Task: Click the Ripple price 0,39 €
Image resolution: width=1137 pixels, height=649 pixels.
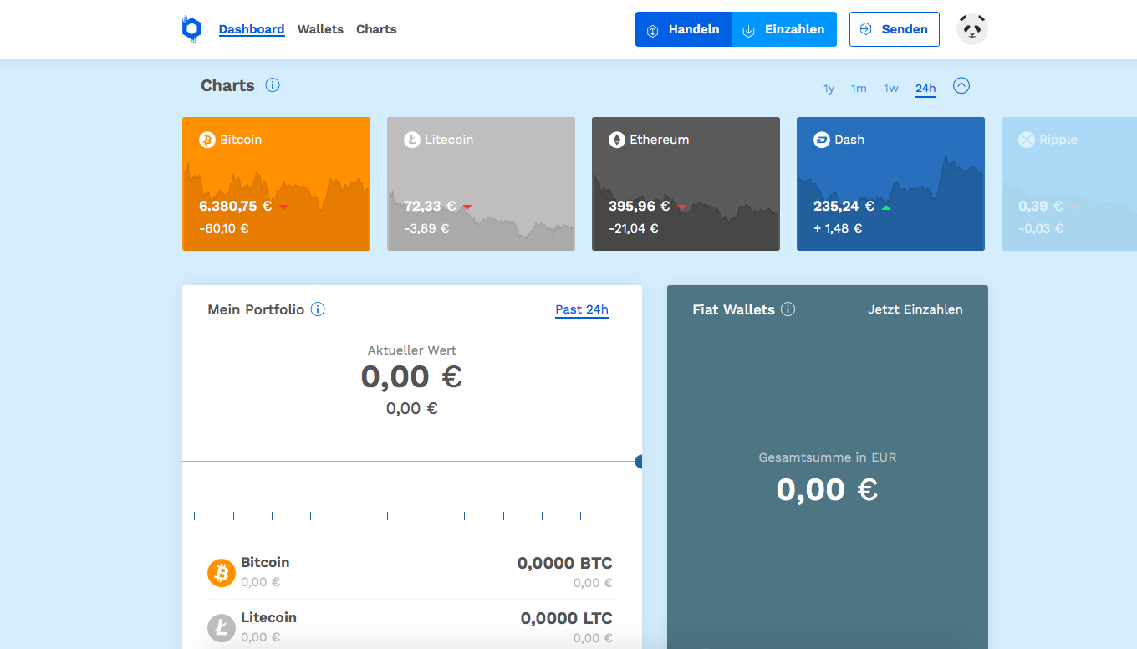Action: coord(1041,206)
